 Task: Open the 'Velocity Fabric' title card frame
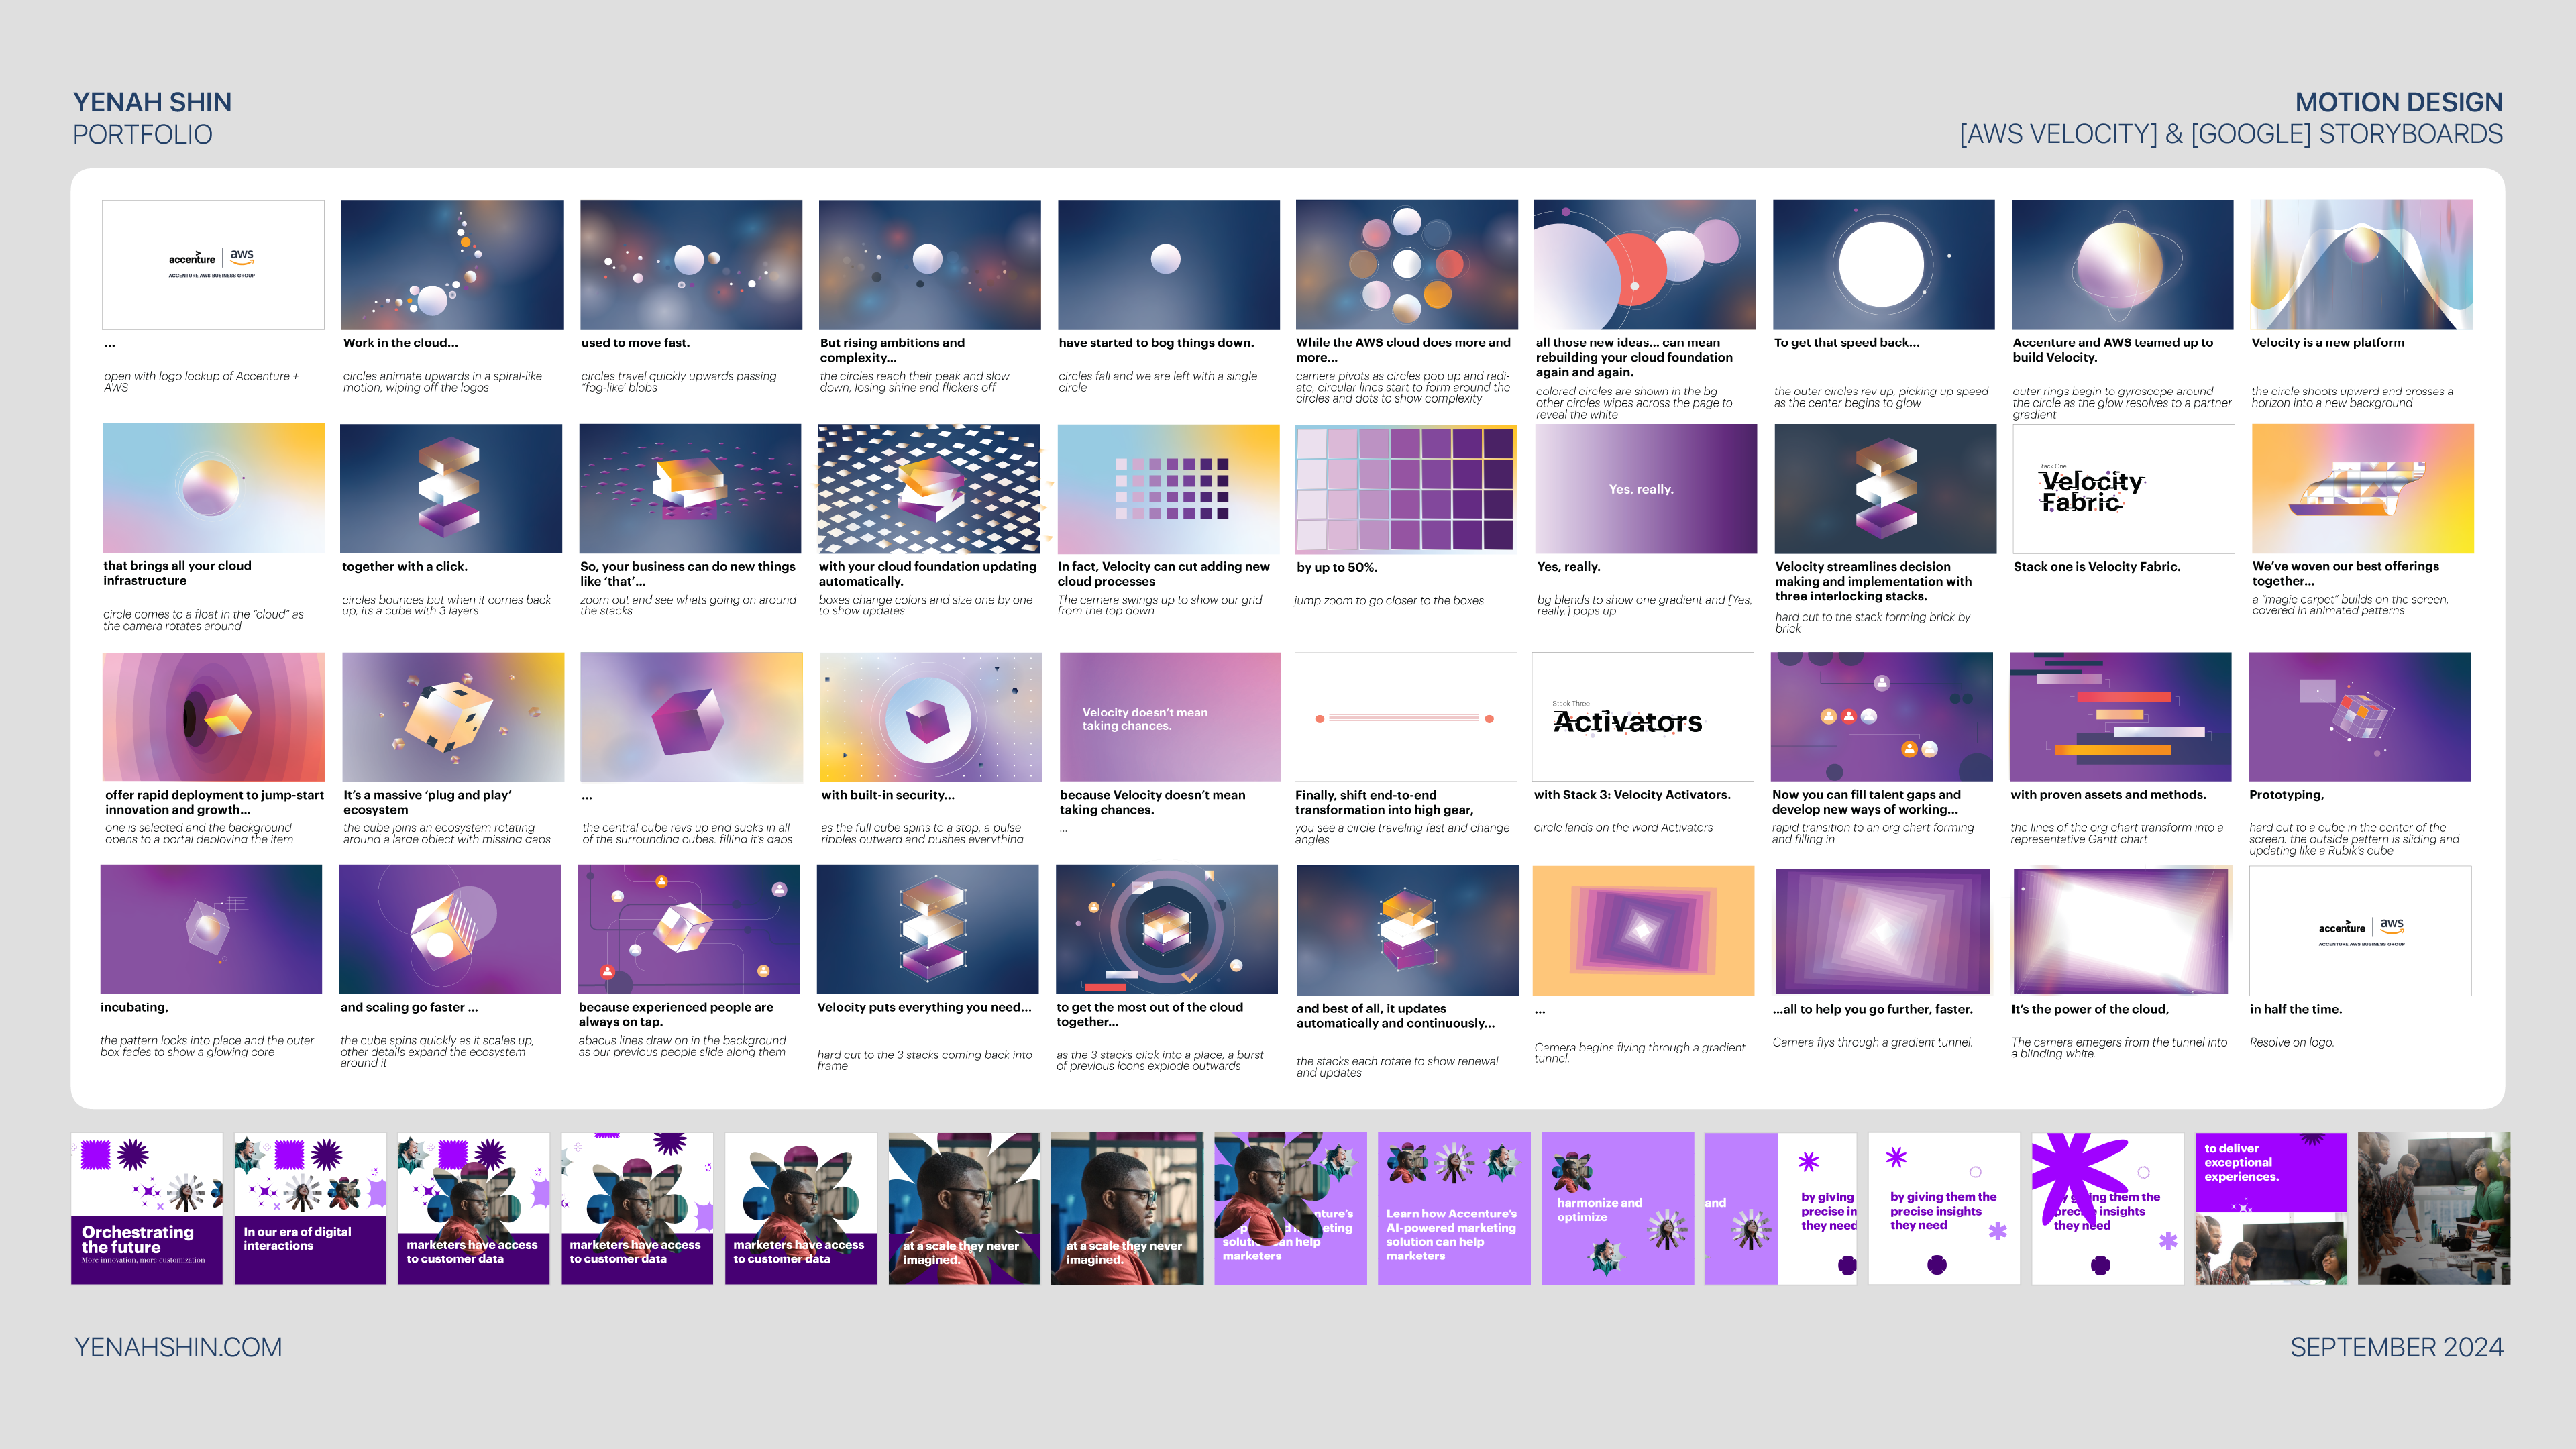pos(2123,488)
